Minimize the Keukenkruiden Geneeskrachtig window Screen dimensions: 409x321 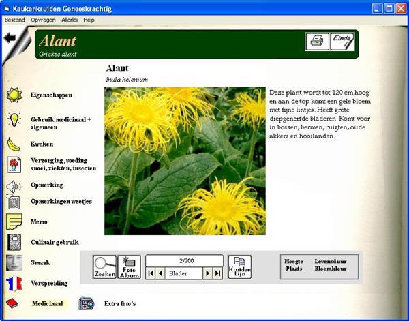tap(377, 9)
